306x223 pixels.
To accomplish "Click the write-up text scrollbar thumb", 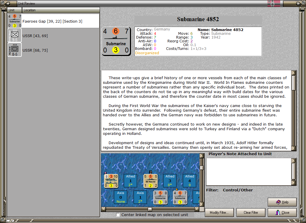I will [294, 83].
